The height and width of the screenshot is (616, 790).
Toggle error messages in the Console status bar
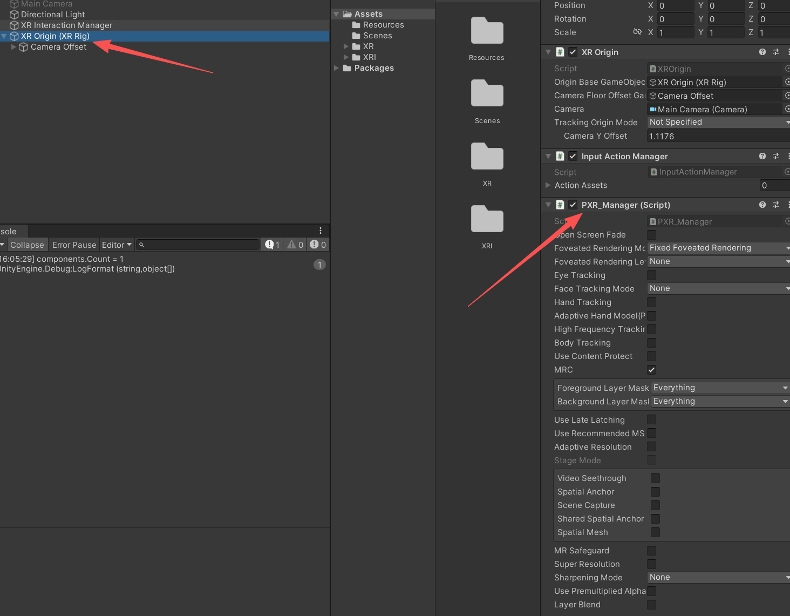pyautogui.click(x=318, y=244)
